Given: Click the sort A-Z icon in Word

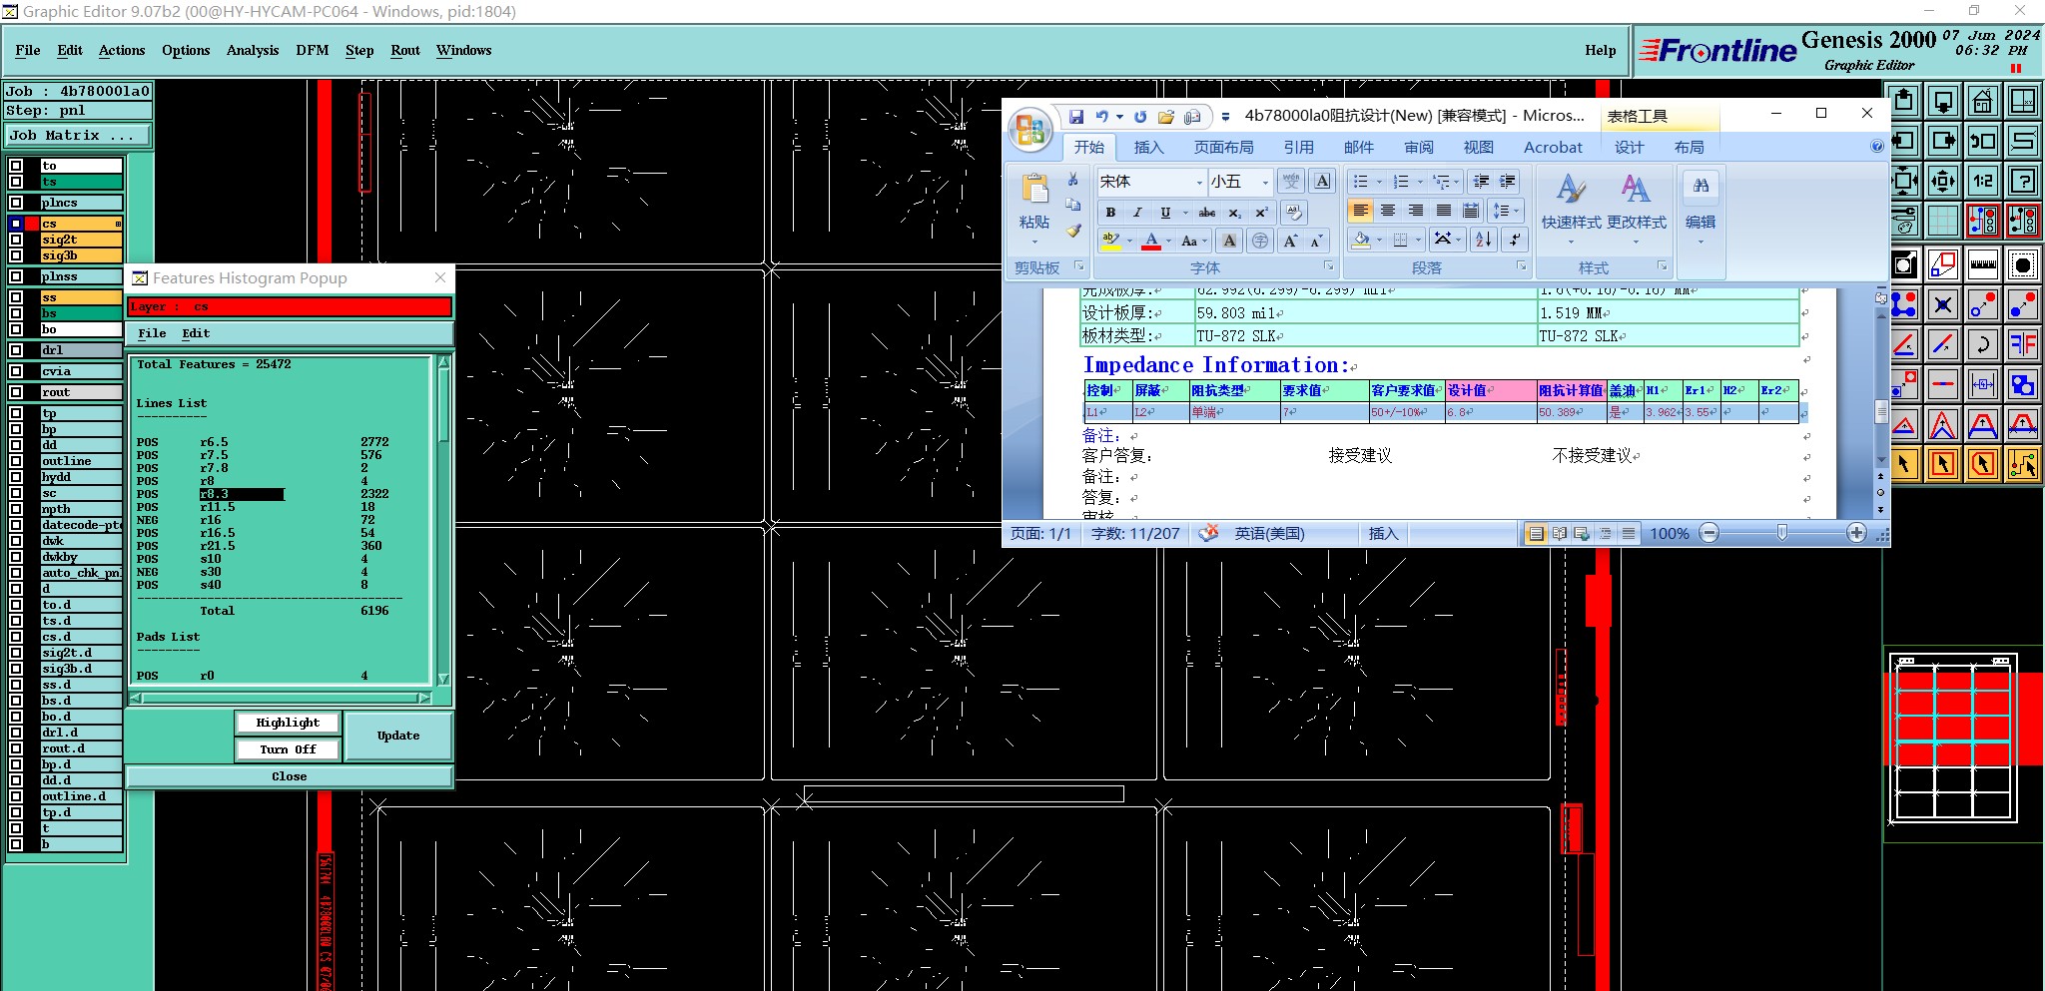Looking at the screenshot, I should pos(1484,240).
